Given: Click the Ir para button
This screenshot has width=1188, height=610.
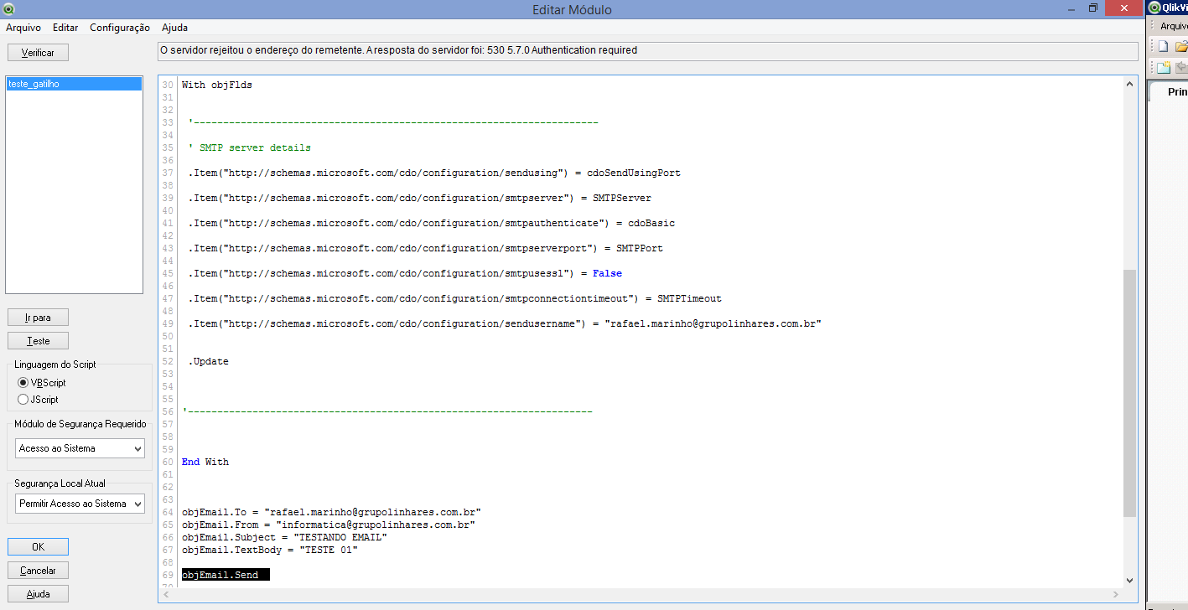Looking at the screenshot, I should coord(38,318).
